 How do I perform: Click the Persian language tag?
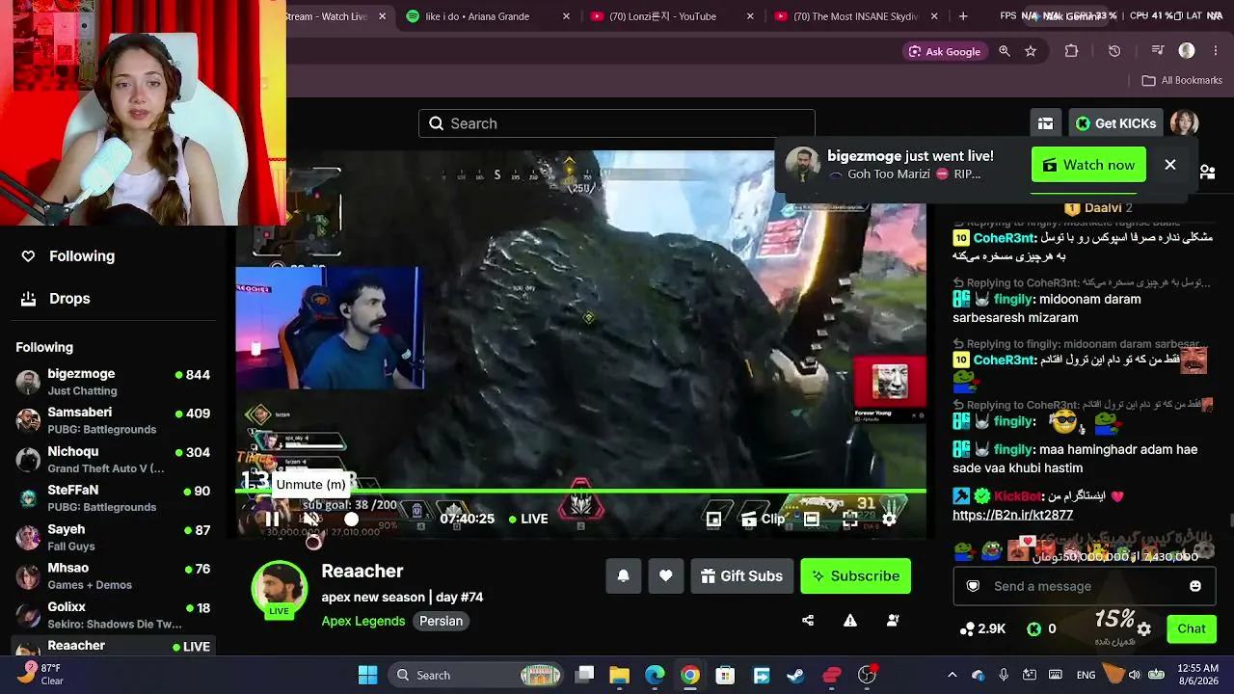[x=442, y=621]
